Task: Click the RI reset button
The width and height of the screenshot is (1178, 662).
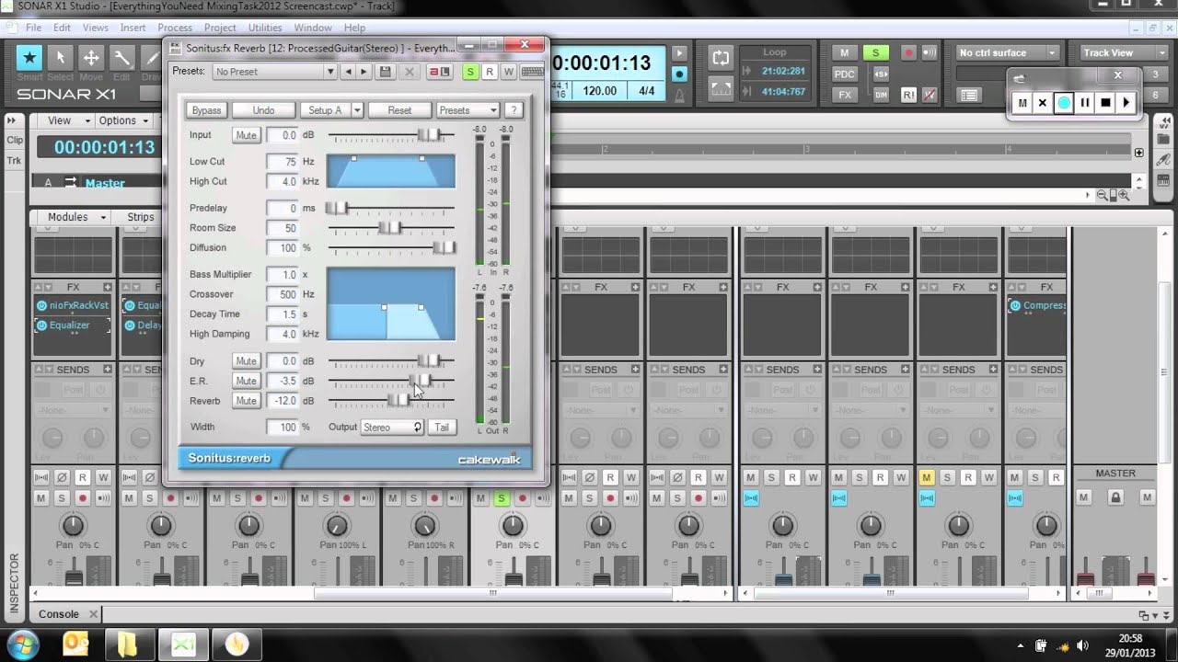Action: (908, 95)
